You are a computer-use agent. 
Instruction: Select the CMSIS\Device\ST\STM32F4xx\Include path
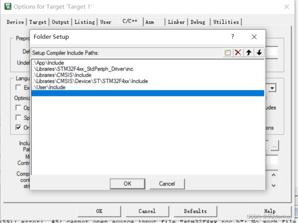click(148, 81)
